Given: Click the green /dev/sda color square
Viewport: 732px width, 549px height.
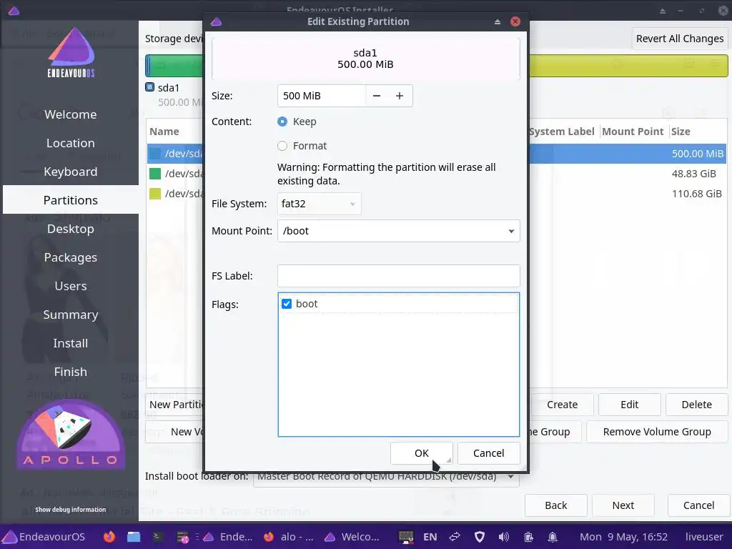Looking at the screenshot, I should pyautogui.click(x=155, y=174).
